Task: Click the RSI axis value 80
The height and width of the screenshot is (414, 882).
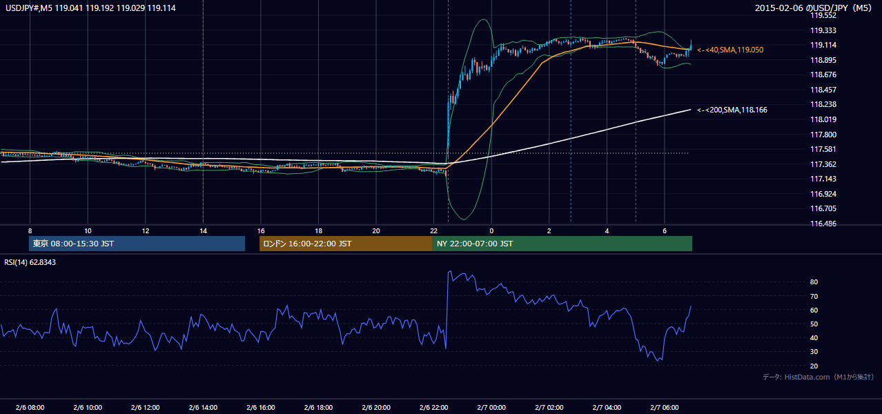Action: [814, 282]
